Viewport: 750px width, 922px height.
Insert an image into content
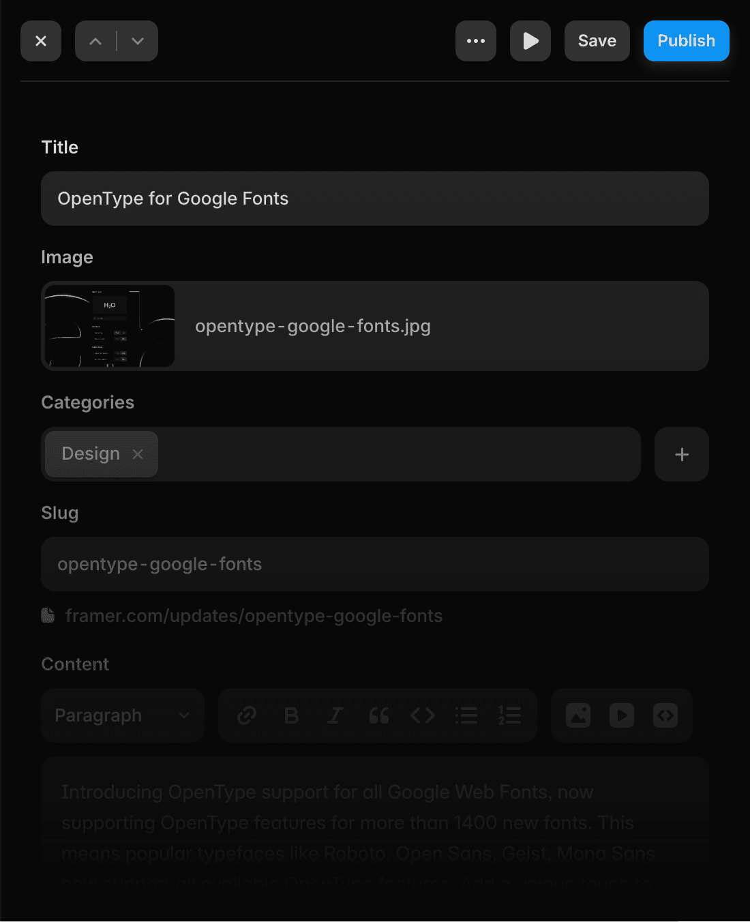click(578, 715)
